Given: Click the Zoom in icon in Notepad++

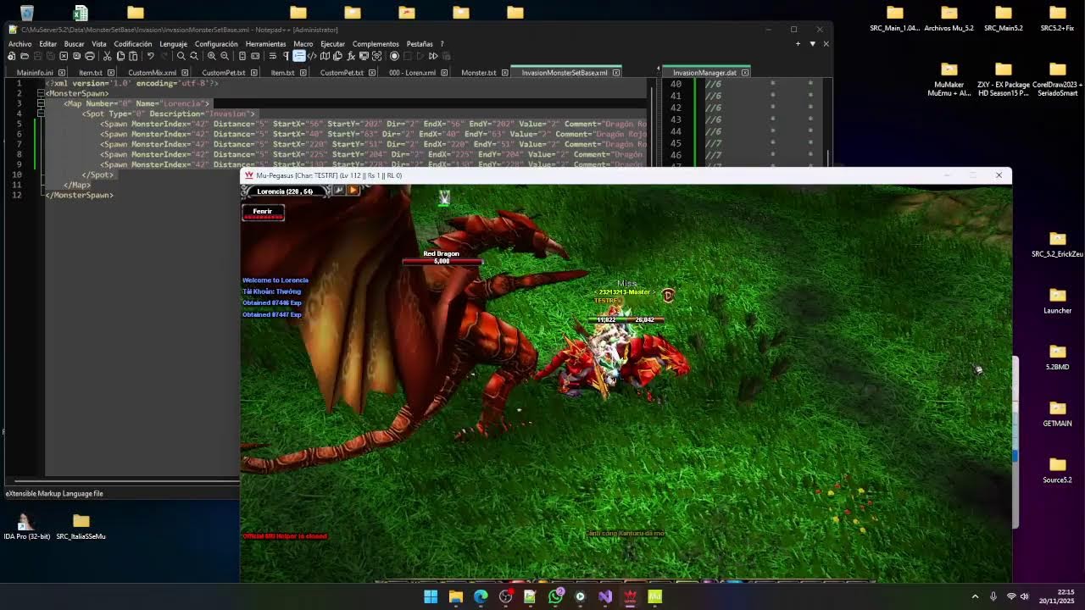Looking at the screenshot, I should coord(212,56).
